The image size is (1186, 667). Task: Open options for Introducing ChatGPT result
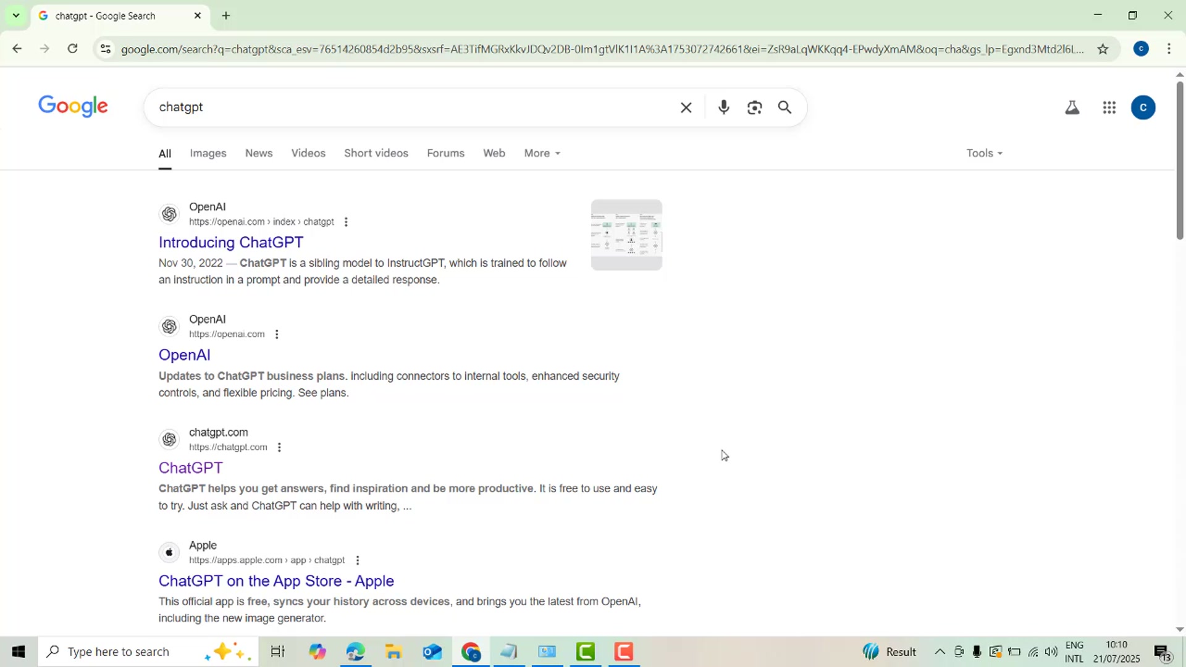[346, 222]
